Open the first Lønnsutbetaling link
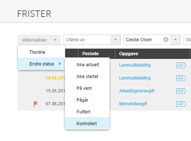 click(135, 65)
